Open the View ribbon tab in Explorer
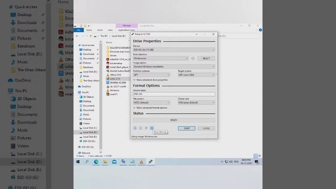Image resolution: width=336 pixels, height=189 pixels. click(x=110, y=30)
